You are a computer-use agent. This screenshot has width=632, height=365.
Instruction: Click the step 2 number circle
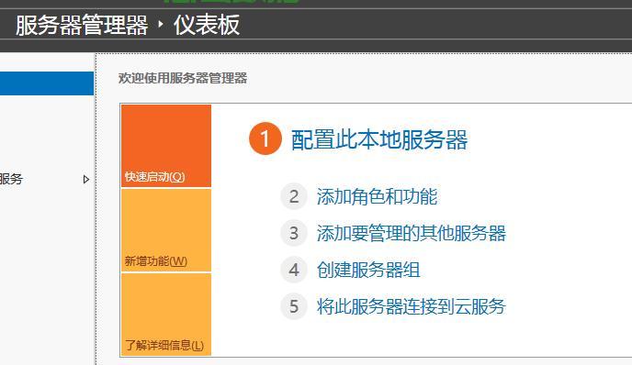pos(294,197)
